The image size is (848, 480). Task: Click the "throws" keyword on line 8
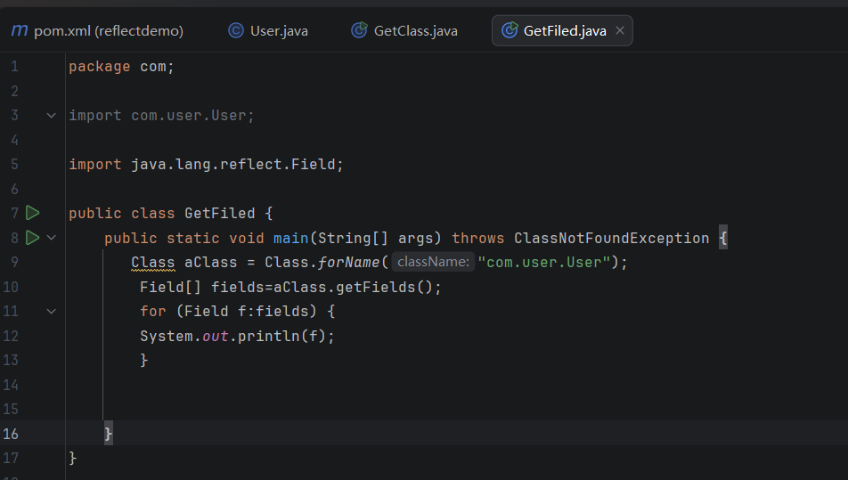[x=478, y=238]
